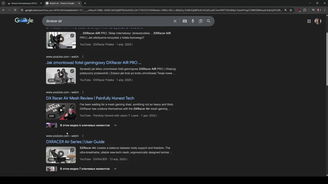Open the Chrome three-dot menu

point(324,10)
